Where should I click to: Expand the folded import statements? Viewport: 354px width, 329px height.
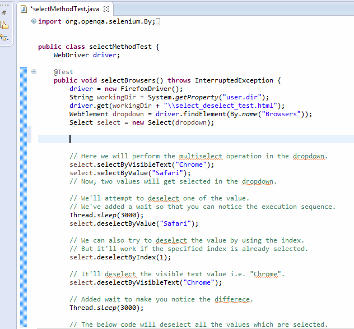[34, 21]
